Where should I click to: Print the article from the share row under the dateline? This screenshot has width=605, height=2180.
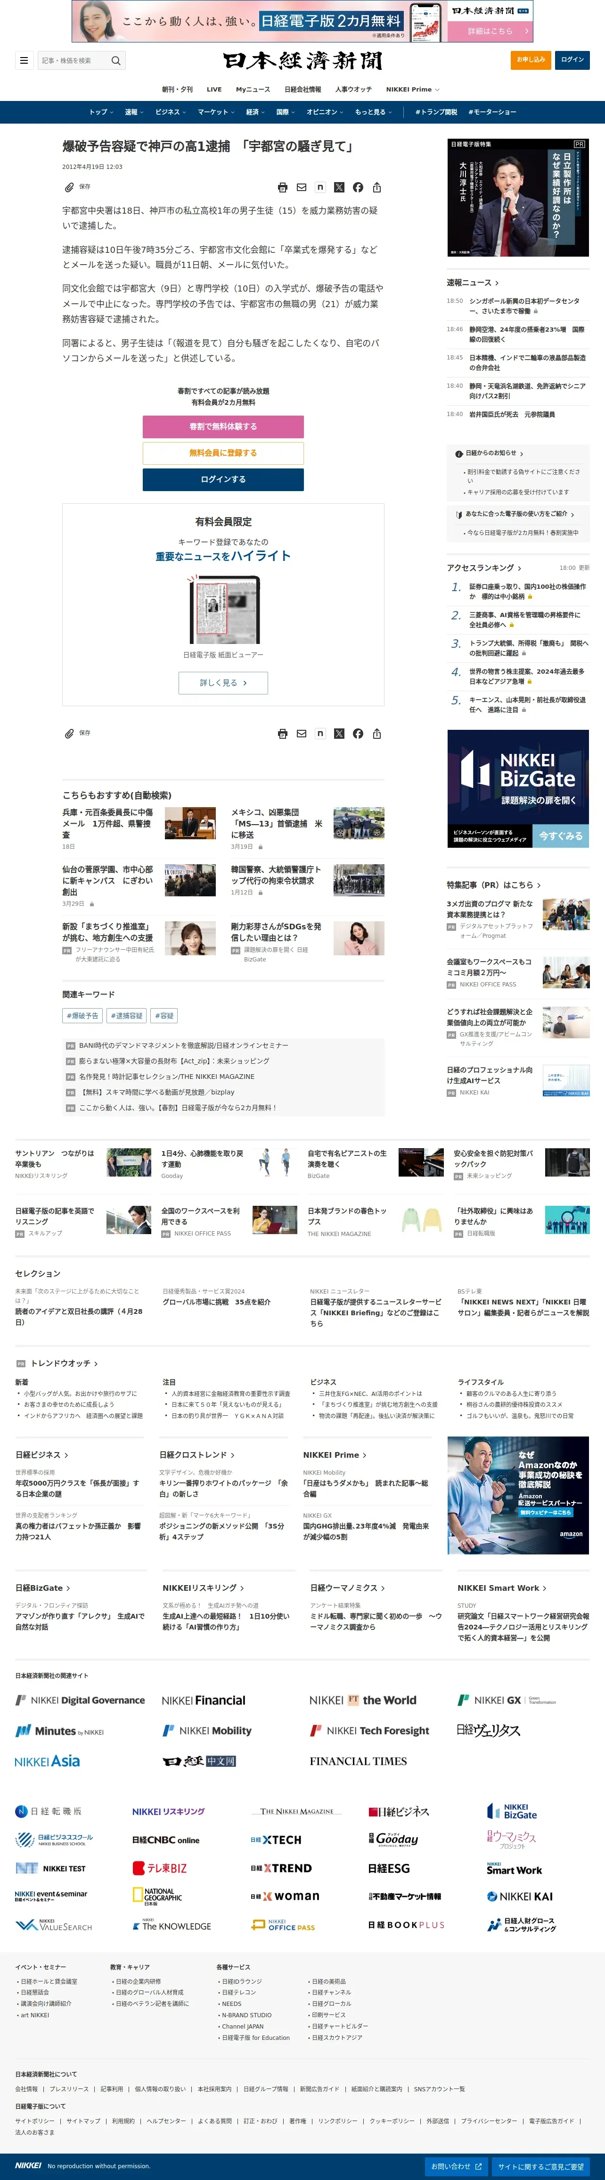pyautogui.click(x=282, y=187)
